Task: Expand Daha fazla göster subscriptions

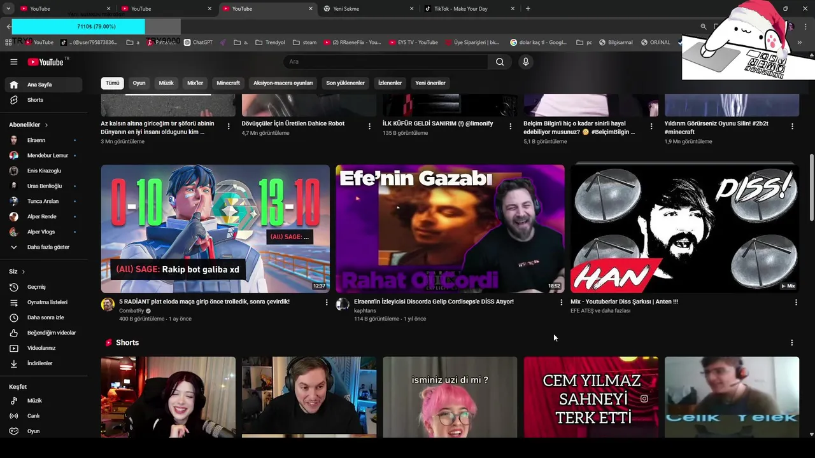Action: click(x=43, y=247)
